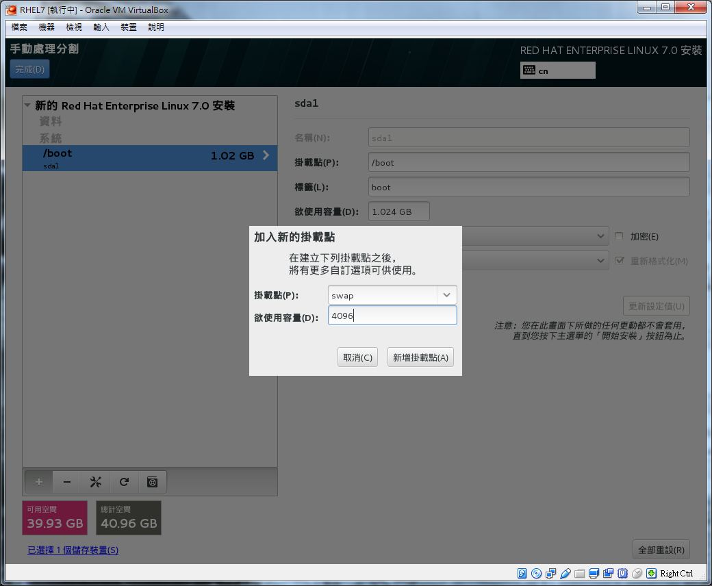This screenshot has width=712, height=586.
Task: Click the 可用空間 39.93 GB box
Action: pos(55,518)
